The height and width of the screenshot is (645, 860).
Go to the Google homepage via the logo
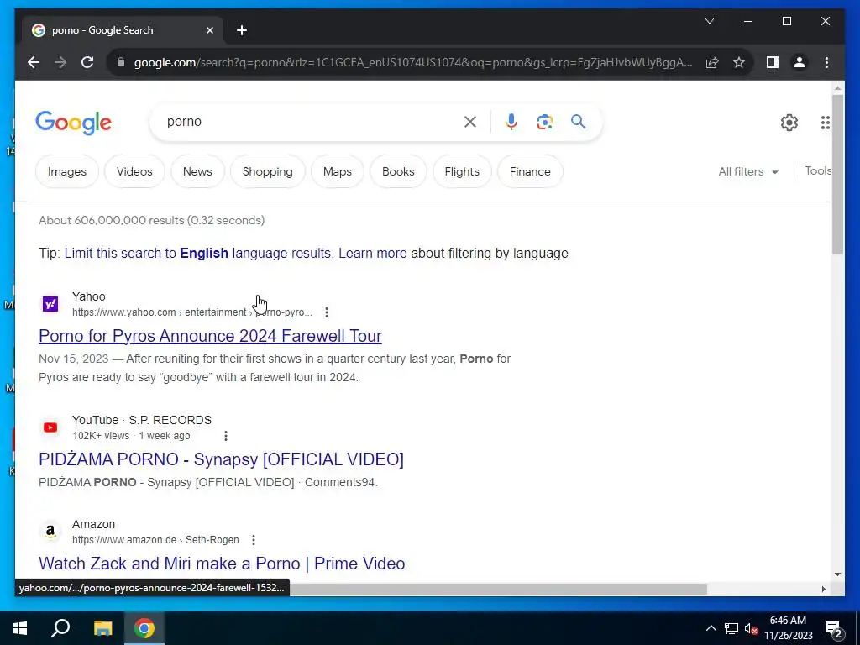coord(74,123)
